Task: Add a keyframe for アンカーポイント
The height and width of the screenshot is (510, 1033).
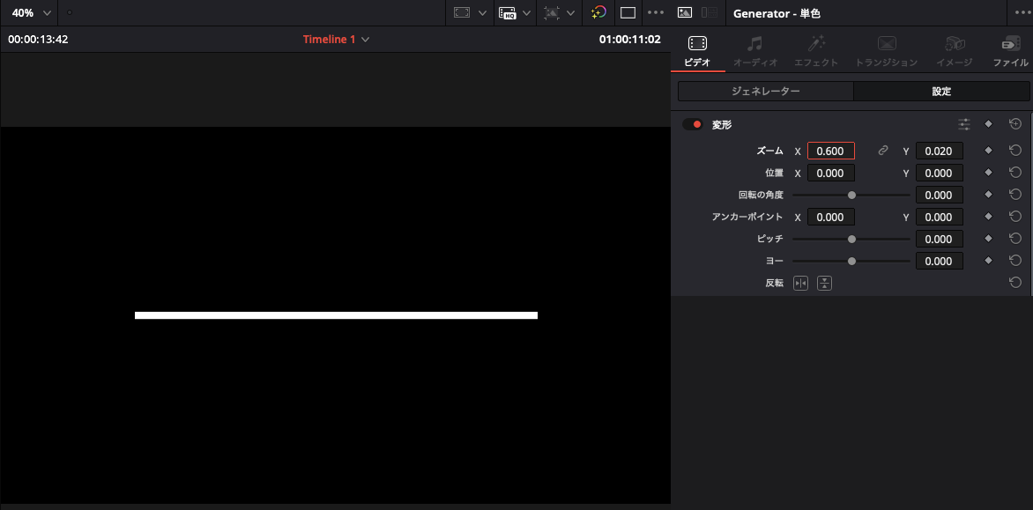Action: pos(988,217)
